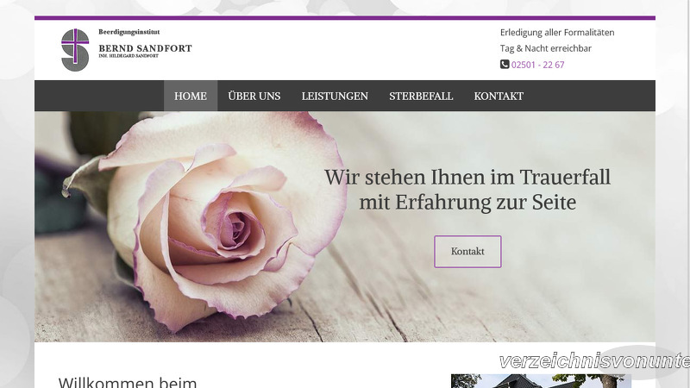Click the purple bar at the page top
The height and width of the screenshot is (388, 690).
coord(345,17)
